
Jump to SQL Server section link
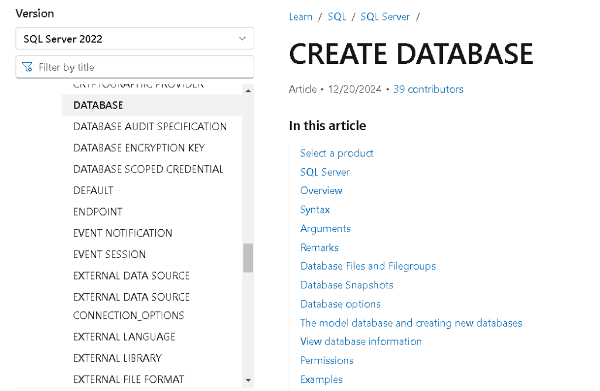[325, 172]
